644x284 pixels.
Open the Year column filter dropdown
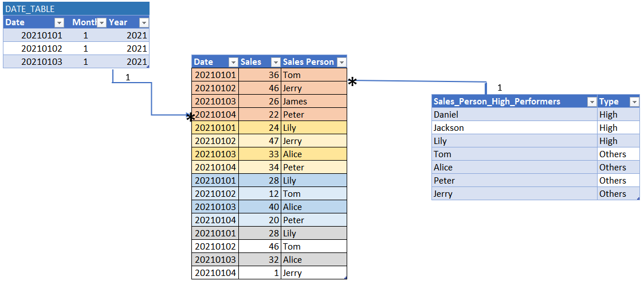(144, 22)
